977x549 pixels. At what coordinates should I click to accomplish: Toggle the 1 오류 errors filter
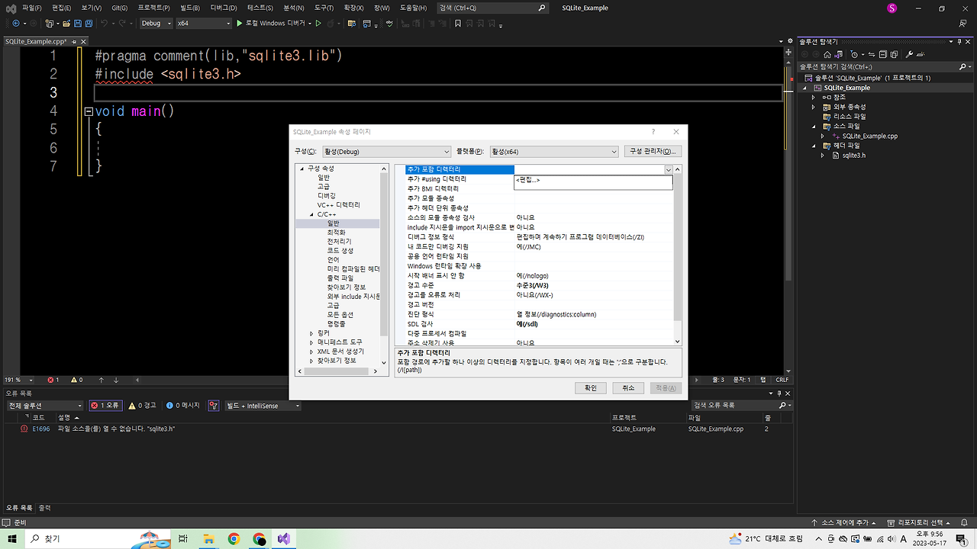(x=105, y=406)
